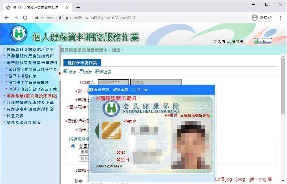This screenshot has height=184, width=287.
Task: Expand 投保資料查詢及地址變更 menu
Action: click(x=30, y=49)
